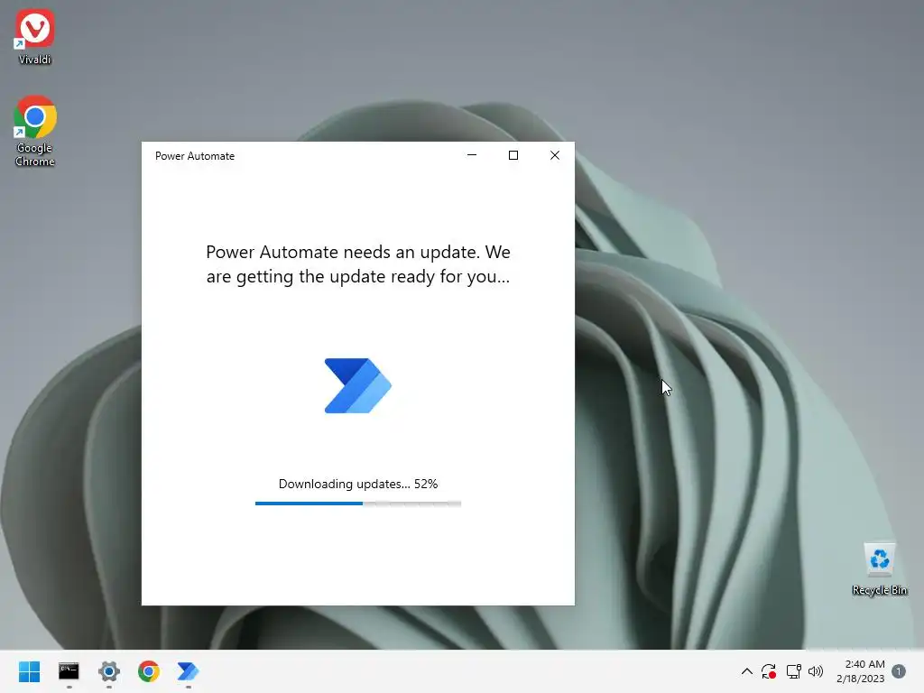Minimize the Power Automate window
The image size is (924, 693).
point(471,155)
